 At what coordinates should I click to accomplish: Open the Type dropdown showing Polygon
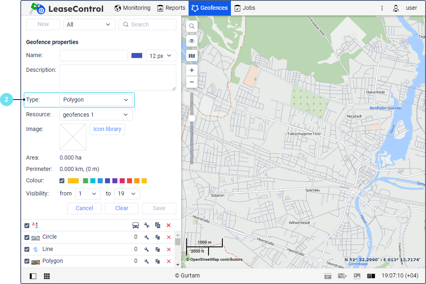pos(96,100)
